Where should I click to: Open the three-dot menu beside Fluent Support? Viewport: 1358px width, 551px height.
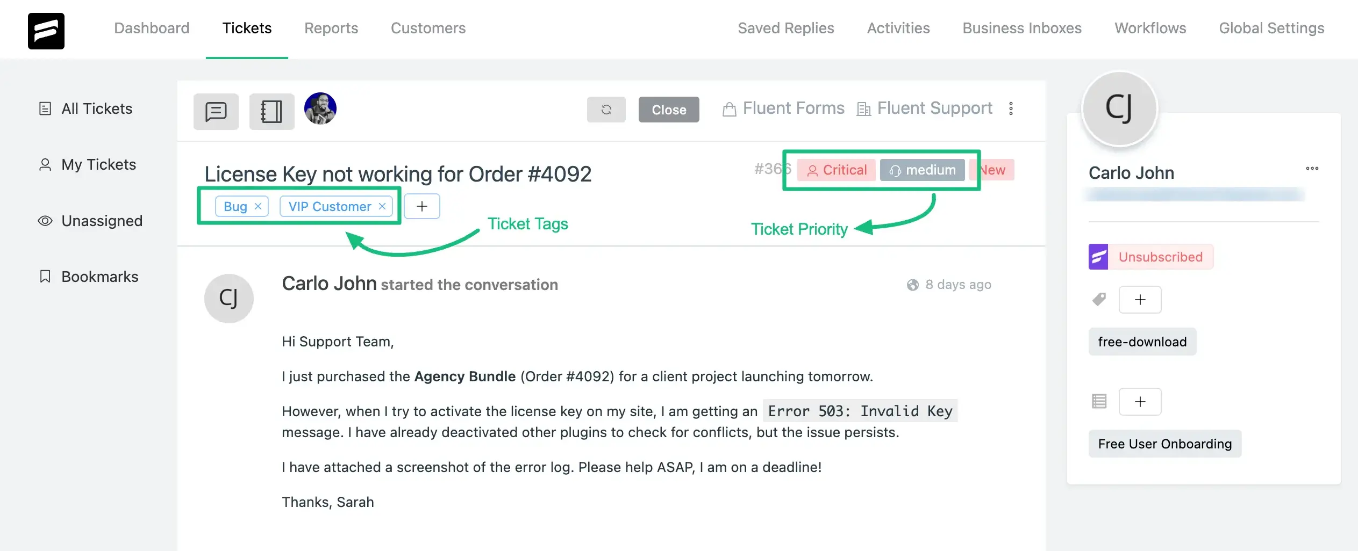[x=1011, y=108]
